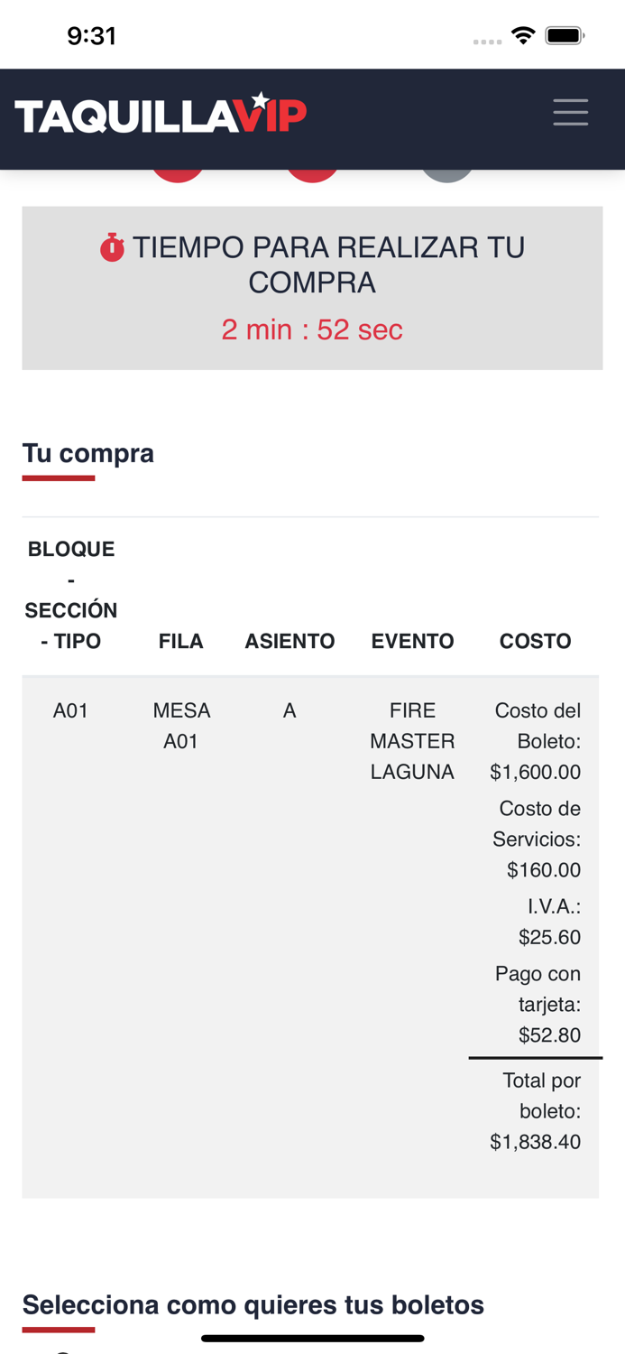Image resolution: width=625 pixels, height=1354 pixels.
Task: Click the EVENTO column header
Action: pyautogui.click(x=412, y=641)
